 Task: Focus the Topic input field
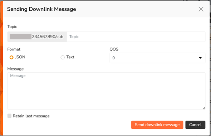(x=136, y=37)
